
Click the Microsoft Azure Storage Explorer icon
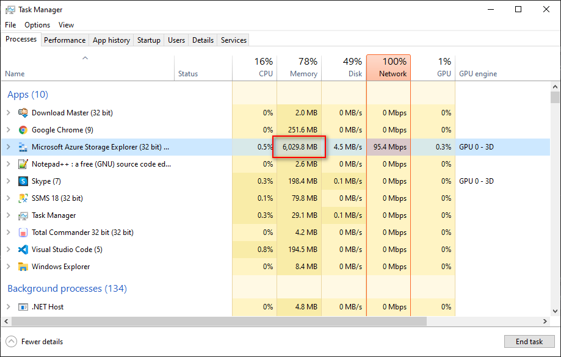[23, 147]
